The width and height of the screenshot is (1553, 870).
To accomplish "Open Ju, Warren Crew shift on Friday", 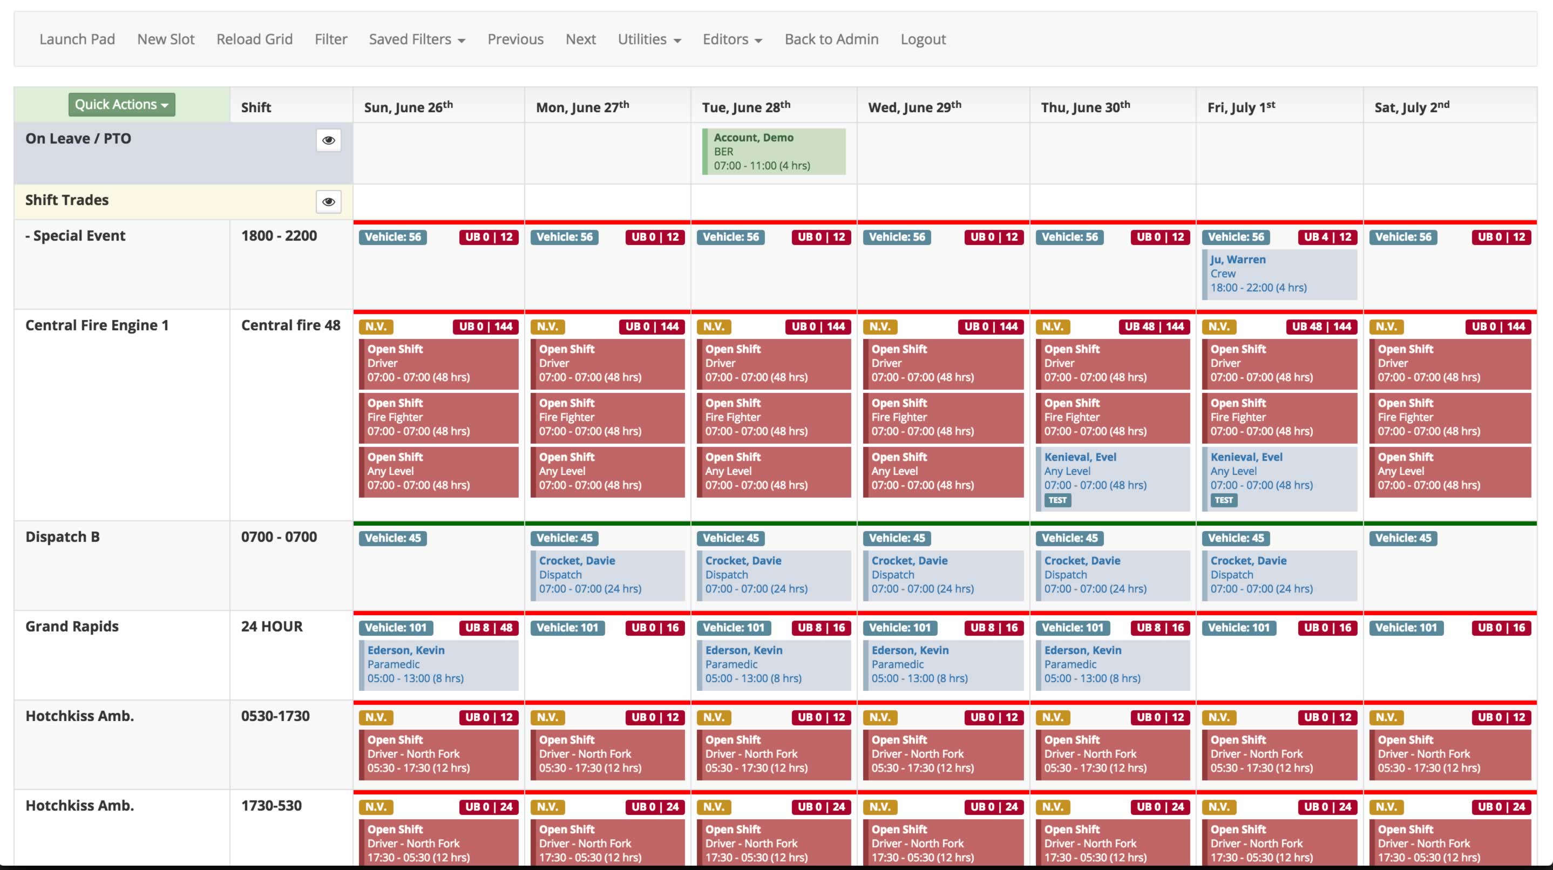I will tap(1279, 274).
